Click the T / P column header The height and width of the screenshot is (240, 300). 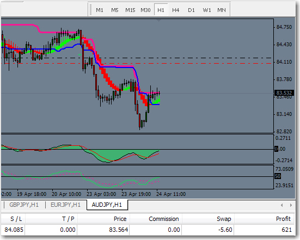[x=51, y=219]
